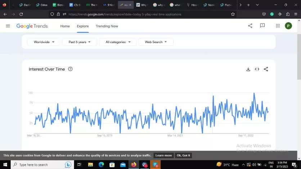The width and height of the screenshot is (301, 169).
Task: Open the Web Search type dropdown
Action: coord(156,42)
